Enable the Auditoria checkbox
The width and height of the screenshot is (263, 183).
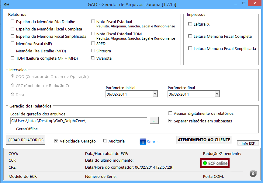pyautogui.click(x=105, y=141)
